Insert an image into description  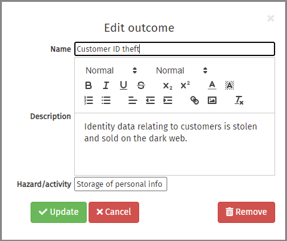212,100
